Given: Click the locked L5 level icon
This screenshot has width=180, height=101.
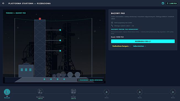Looking at the screenshot, I should coord(173,92).
